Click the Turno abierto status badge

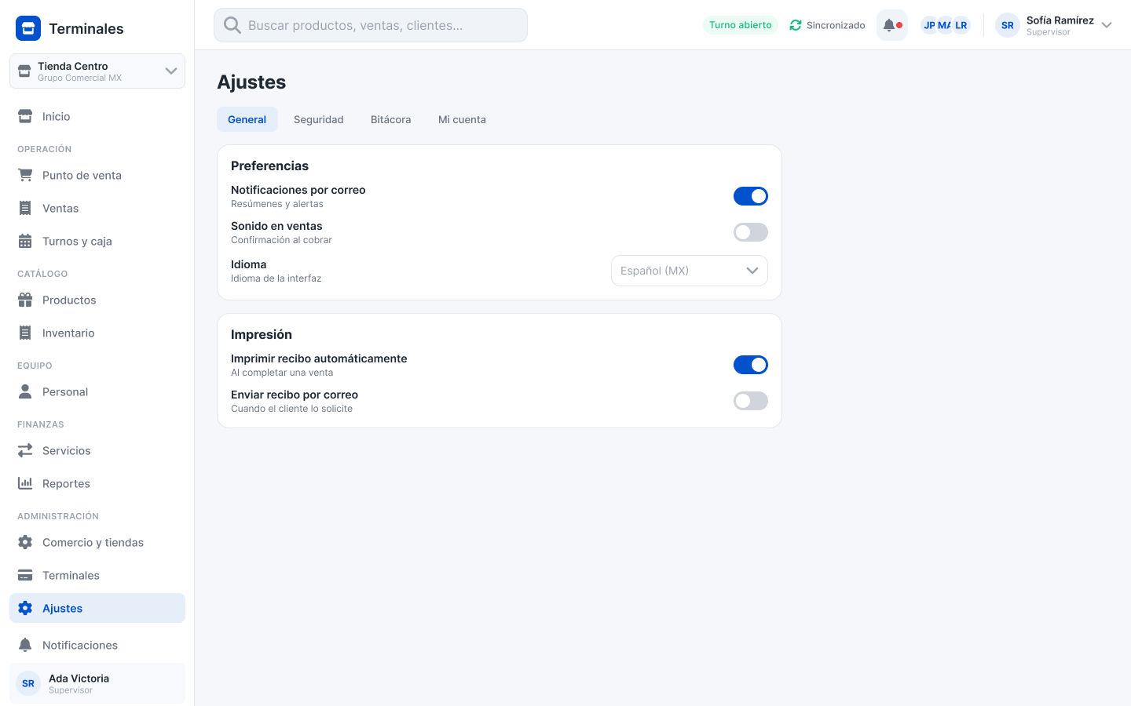coord(741,25)
